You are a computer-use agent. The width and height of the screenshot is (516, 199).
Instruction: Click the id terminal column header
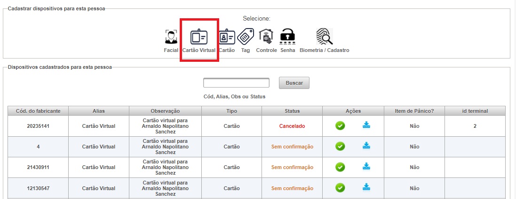tap(475, 111)
